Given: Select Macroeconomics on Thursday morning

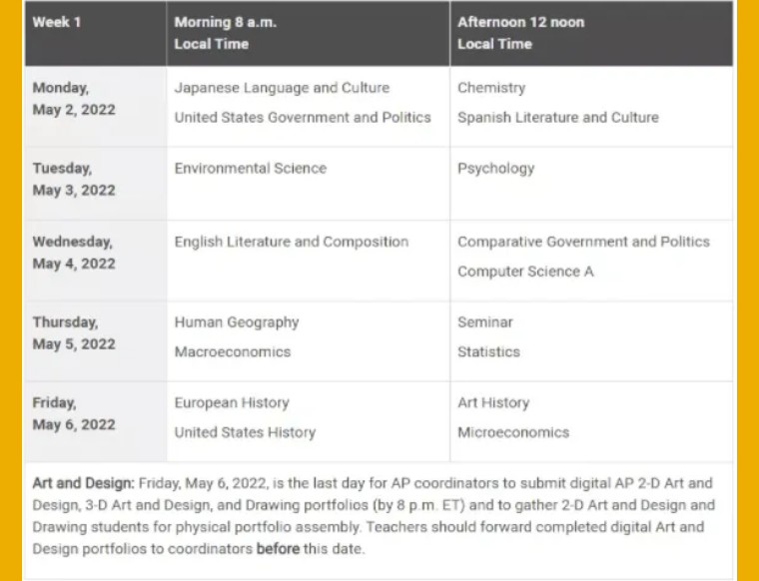Looking at the screenshot, I should pos(233,352).
